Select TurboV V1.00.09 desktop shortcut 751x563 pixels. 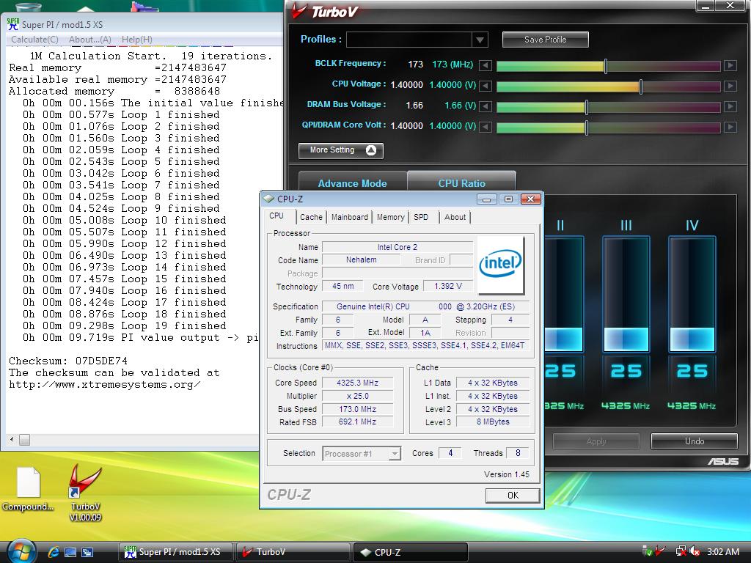85,493
